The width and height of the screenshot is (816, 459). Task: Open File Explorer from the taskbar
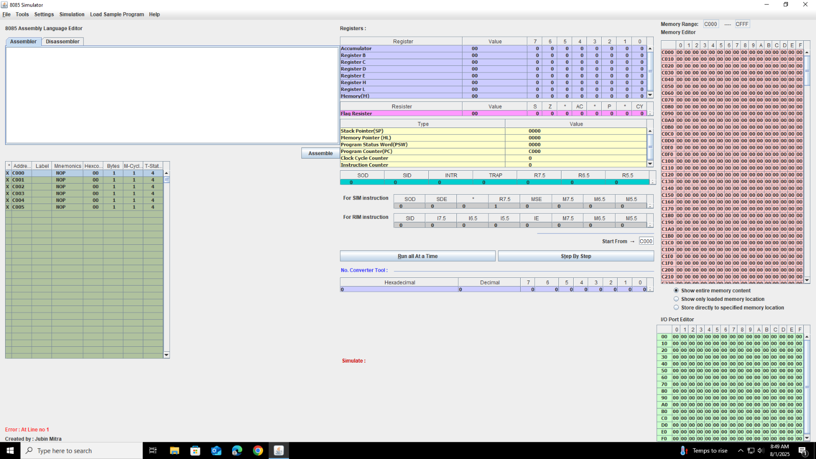[174, 450]
